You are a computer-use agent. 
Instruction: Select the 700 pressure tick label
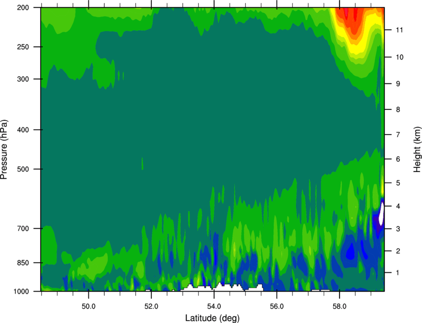(23, 229)
